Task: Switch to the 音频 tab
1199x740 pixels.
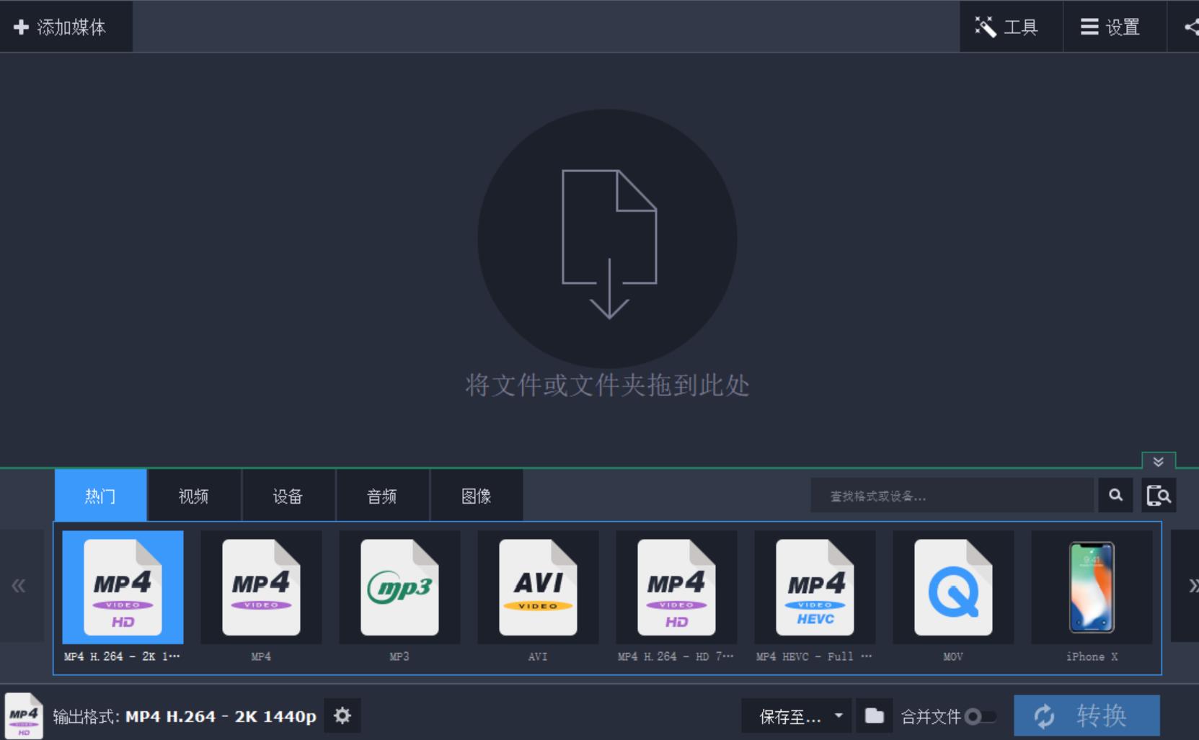Action: click(382, 496)
